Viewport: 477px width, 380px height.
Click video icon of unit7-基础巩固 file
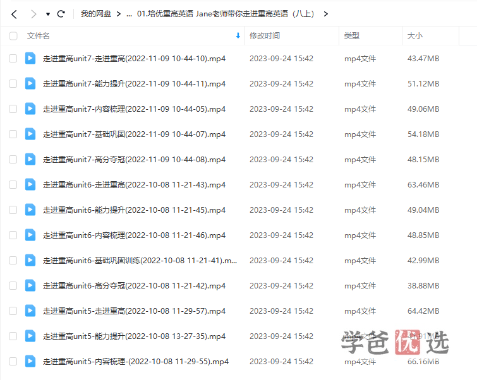pyautogui.click(x=30, y=134)
